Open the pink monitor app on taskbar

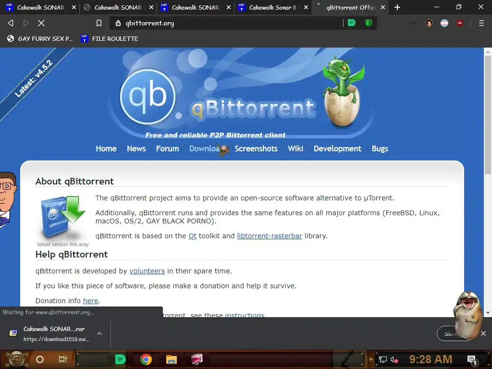197,359
